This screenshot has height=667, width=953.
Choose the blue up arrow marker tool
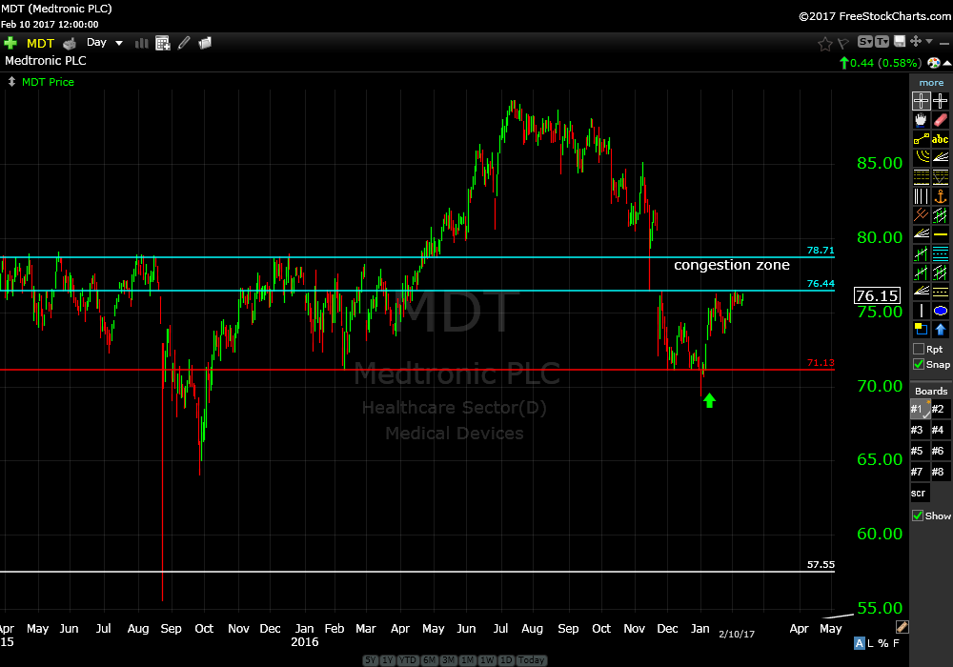tap(941, 330)
